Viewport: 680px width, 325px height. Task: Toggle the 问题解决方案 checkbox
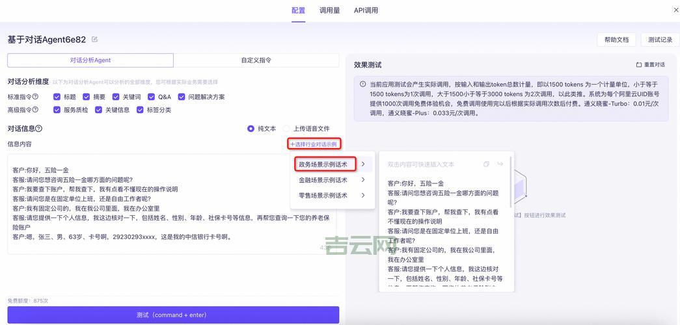(182, 97)
